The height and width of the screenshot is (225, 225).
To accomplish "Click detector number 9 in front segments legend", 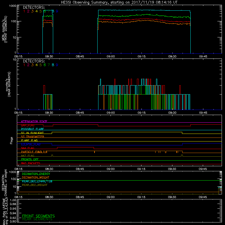I will 57,11.
